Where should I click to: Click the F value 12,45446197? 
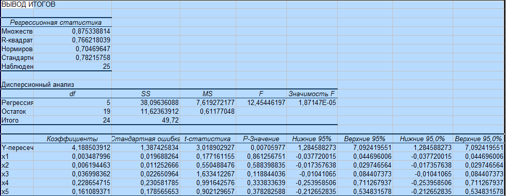click(267, 103)
